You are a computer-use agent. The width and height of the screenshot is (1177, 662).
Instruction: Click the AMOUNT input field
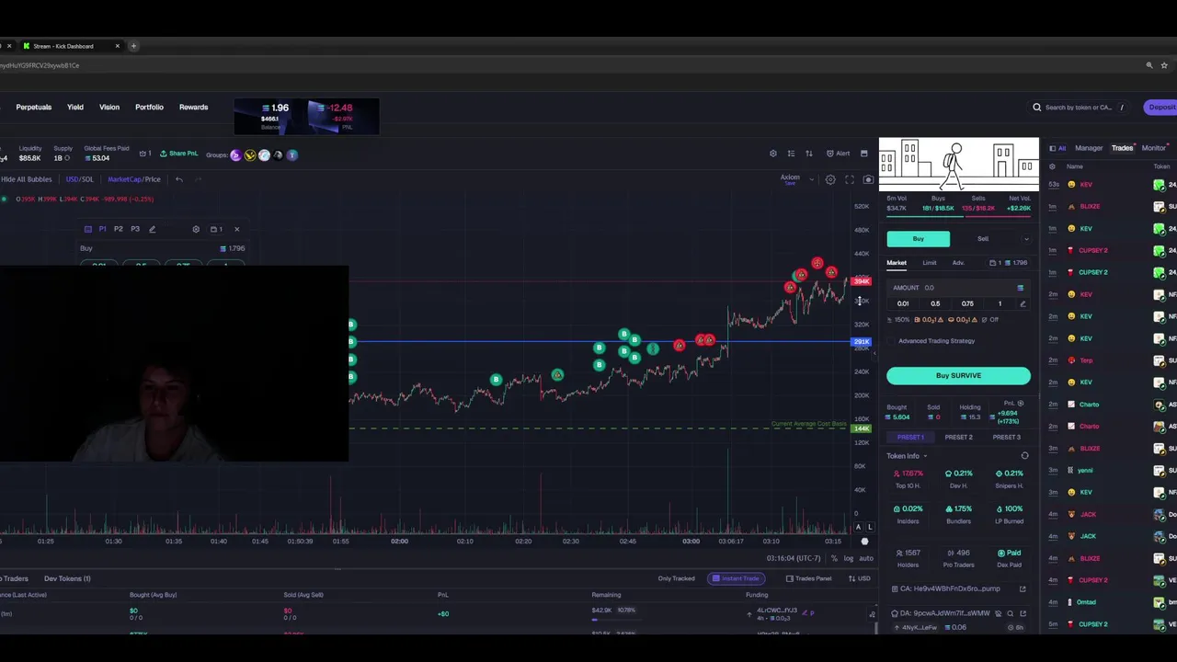[956, 288]
